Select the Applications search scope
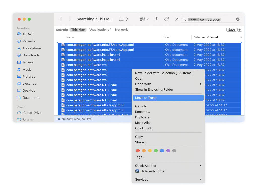Viewport: 257px width, 196px height. tap(100, 29)
